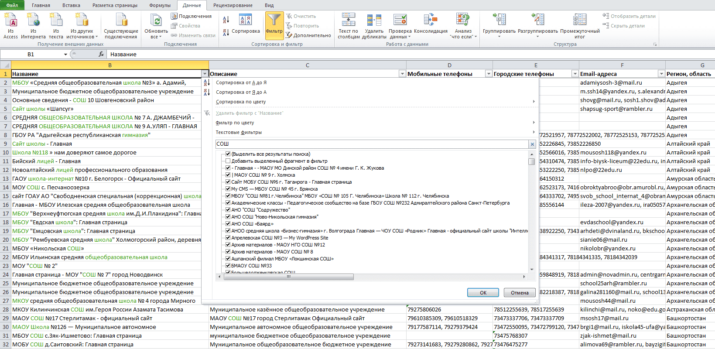Open What-If Analysis menu
This screenshot has height=349, width=715.
[x=463, y=26]
